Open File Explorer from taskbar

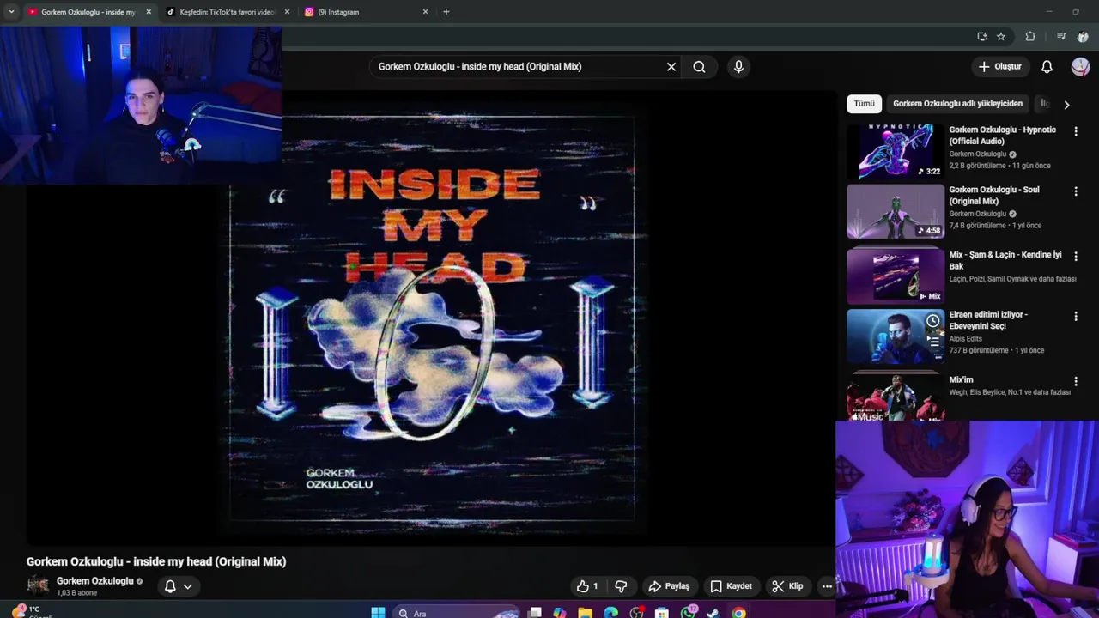click(x=585, y=613)
